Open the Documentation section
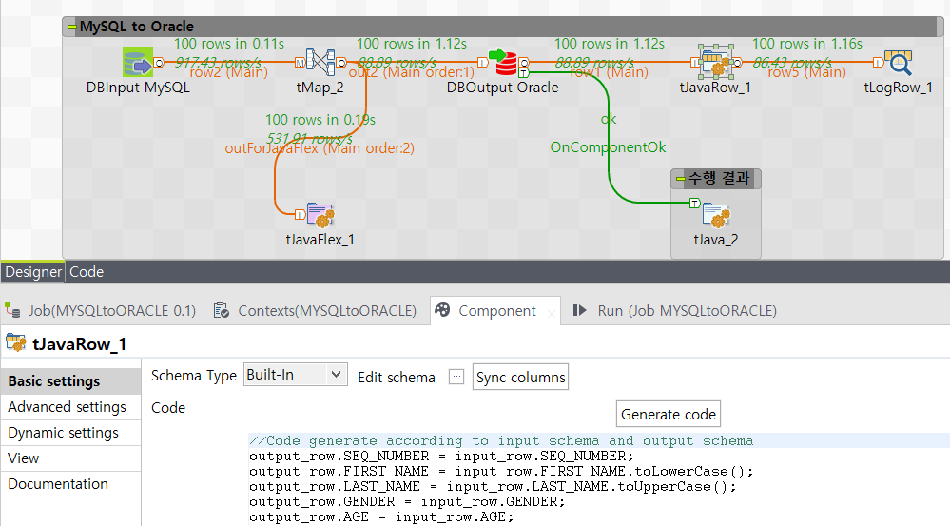The height and width of the screenshot is (526, 950). pyautogui.click(x=71, y=484)
